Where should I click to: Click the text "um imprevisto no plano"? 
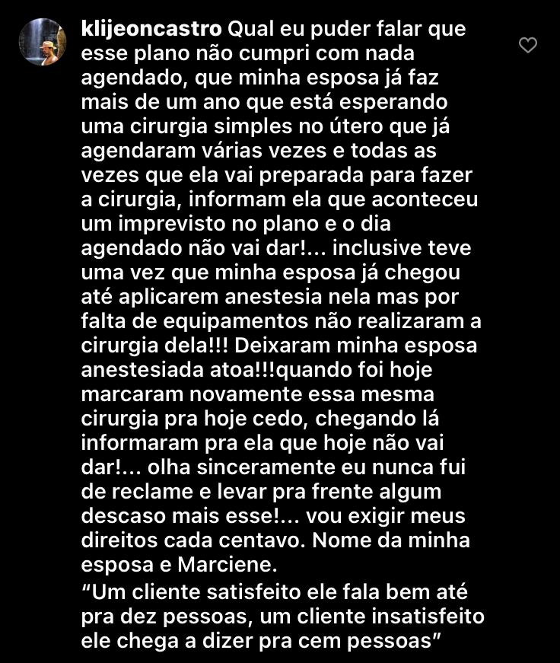pos(199,224)
